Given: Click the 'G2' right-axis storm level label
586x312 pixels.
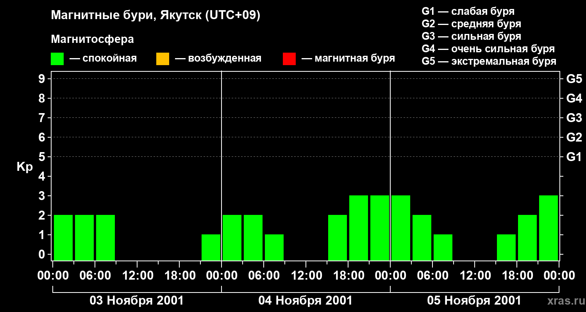Looking at the screenshot, I should click(574, 137).
